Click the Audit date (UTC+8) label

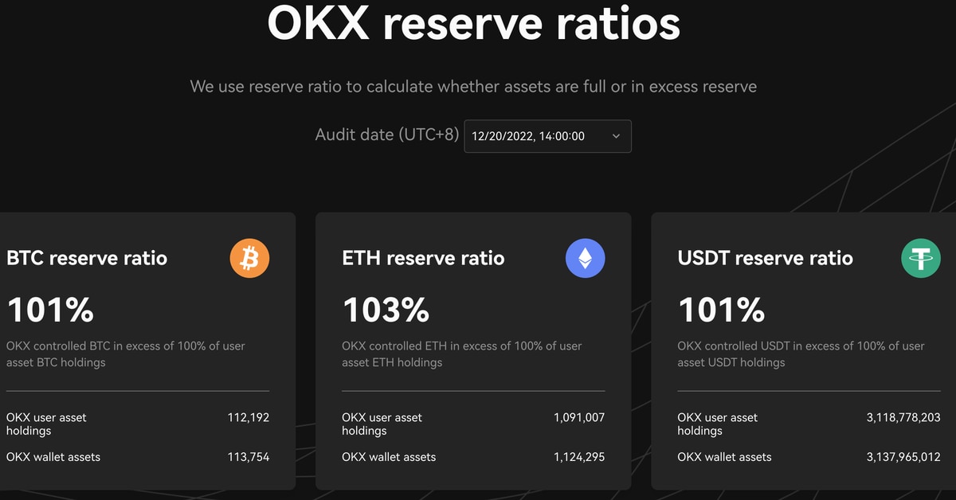(x=387, y=135)
